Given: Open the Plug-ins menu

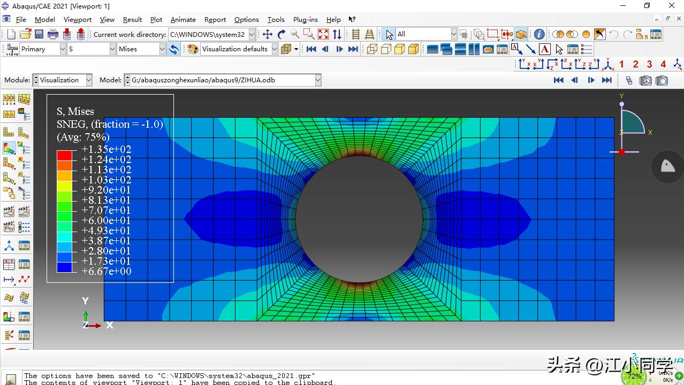Looking at the screenshot, I should pos(305,20).
